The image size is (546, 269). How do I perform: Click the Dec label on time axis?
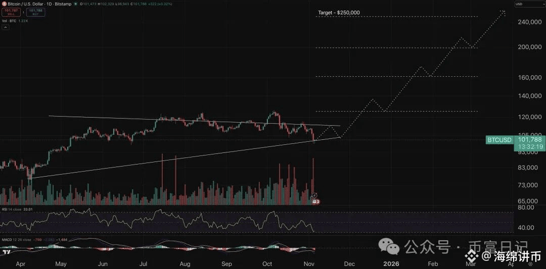pyautogui.click(x=350, y=264)
